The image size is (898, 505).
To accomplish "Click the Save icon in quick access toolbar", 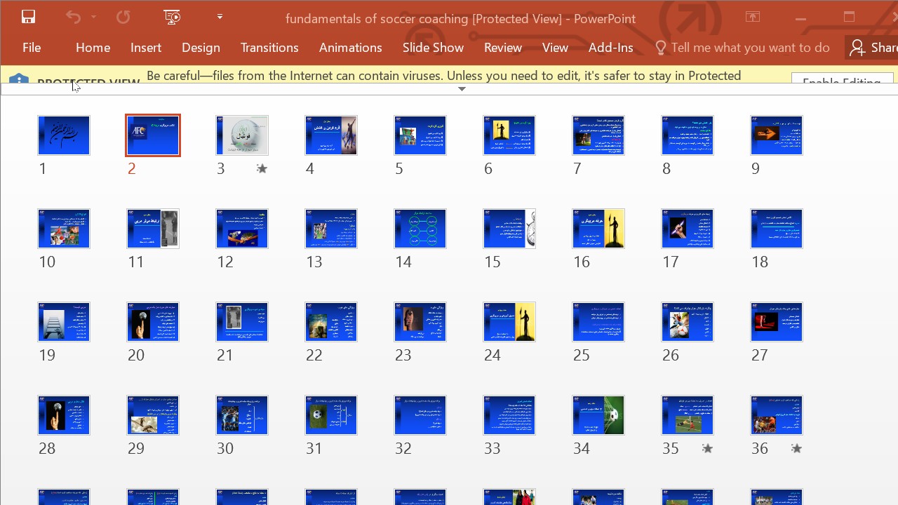I will pos(28,18).
